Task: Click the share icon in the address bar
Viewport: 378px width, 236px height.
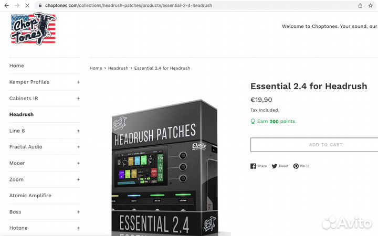Action: click(x=360, y=5)
